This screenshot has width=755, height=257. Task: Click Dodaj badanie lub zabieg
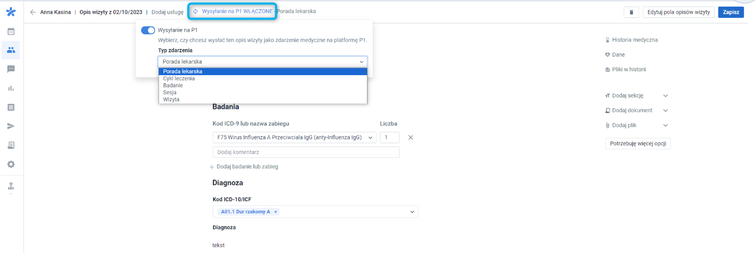[244, 167]
